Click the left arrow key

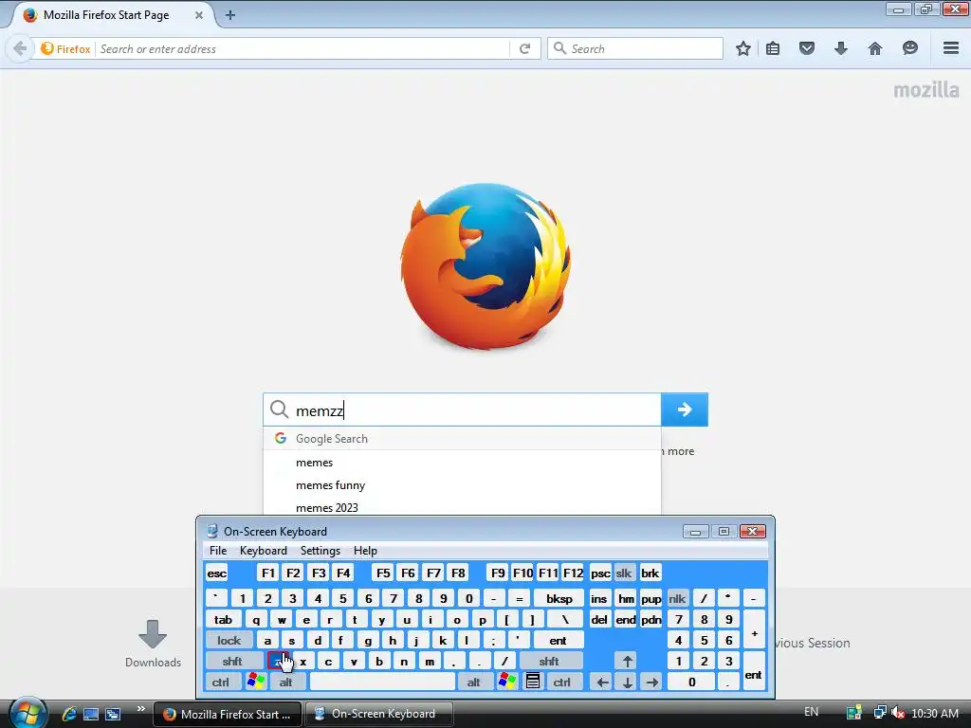tap(602, 682)
